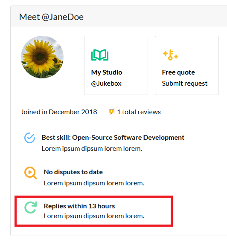The height and width of the screenshot is (245, 227).
Task: Click the green open book icon
Action: (100, 55)
